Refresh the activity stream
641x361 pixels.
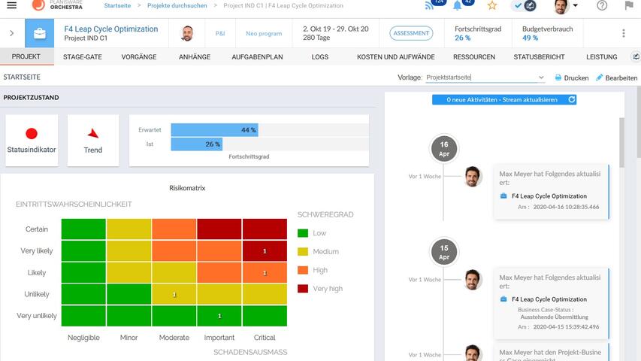[572, 99]
